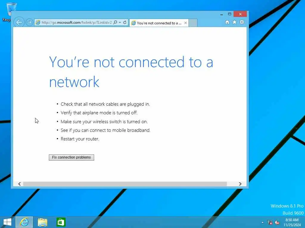Show hidden tray icons with the up arrow

click(263, 222)
